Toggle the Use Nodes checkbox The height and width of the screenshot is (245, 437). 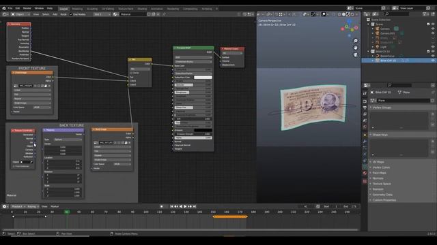point(71,14)
